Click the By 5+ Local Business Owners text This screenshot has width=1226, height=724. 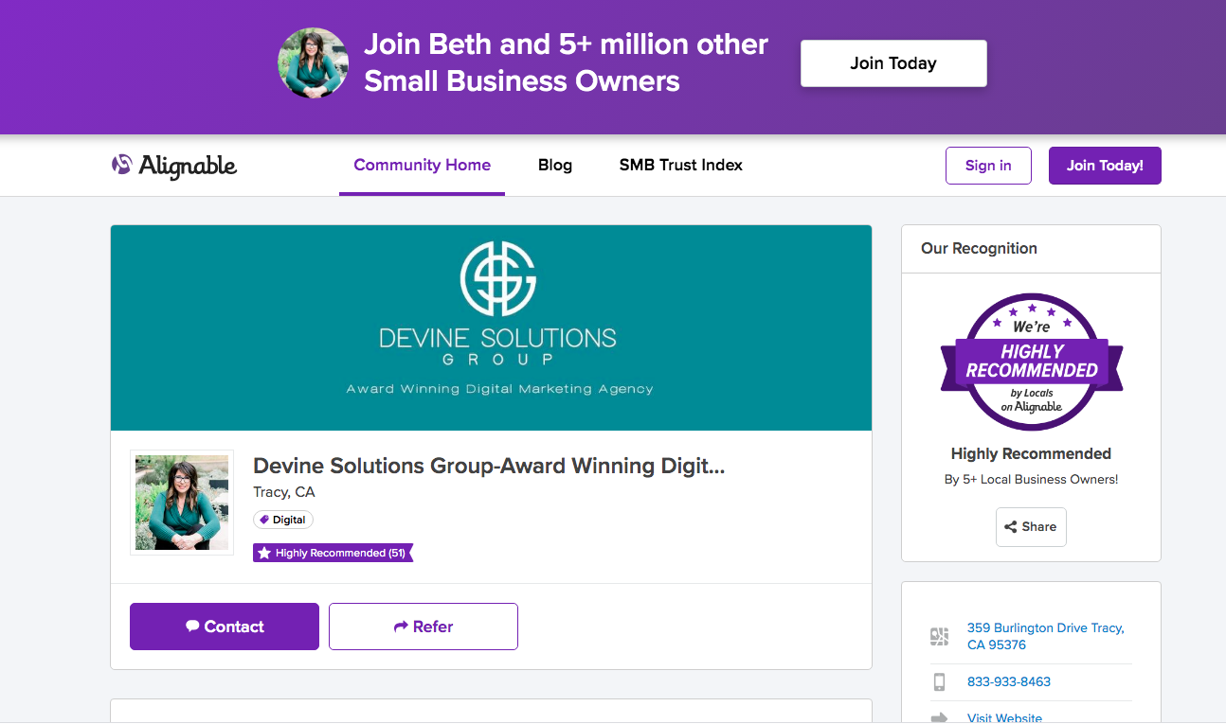[x=1031, y=479]
